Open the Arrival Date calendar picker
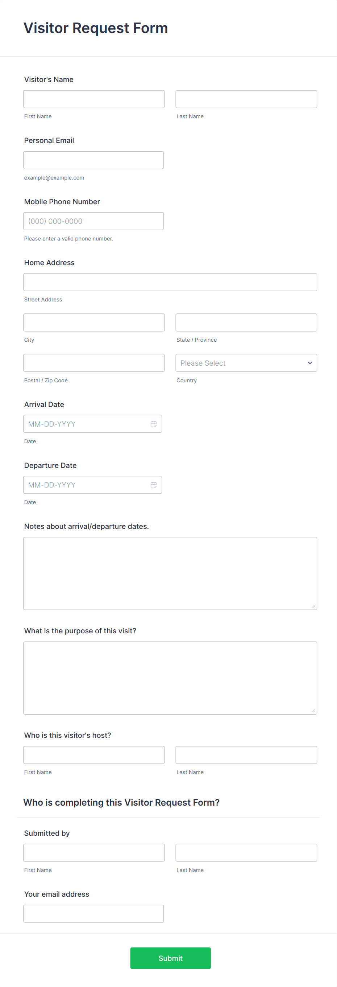Screen dimensions: 337x987 coord(154,424)
